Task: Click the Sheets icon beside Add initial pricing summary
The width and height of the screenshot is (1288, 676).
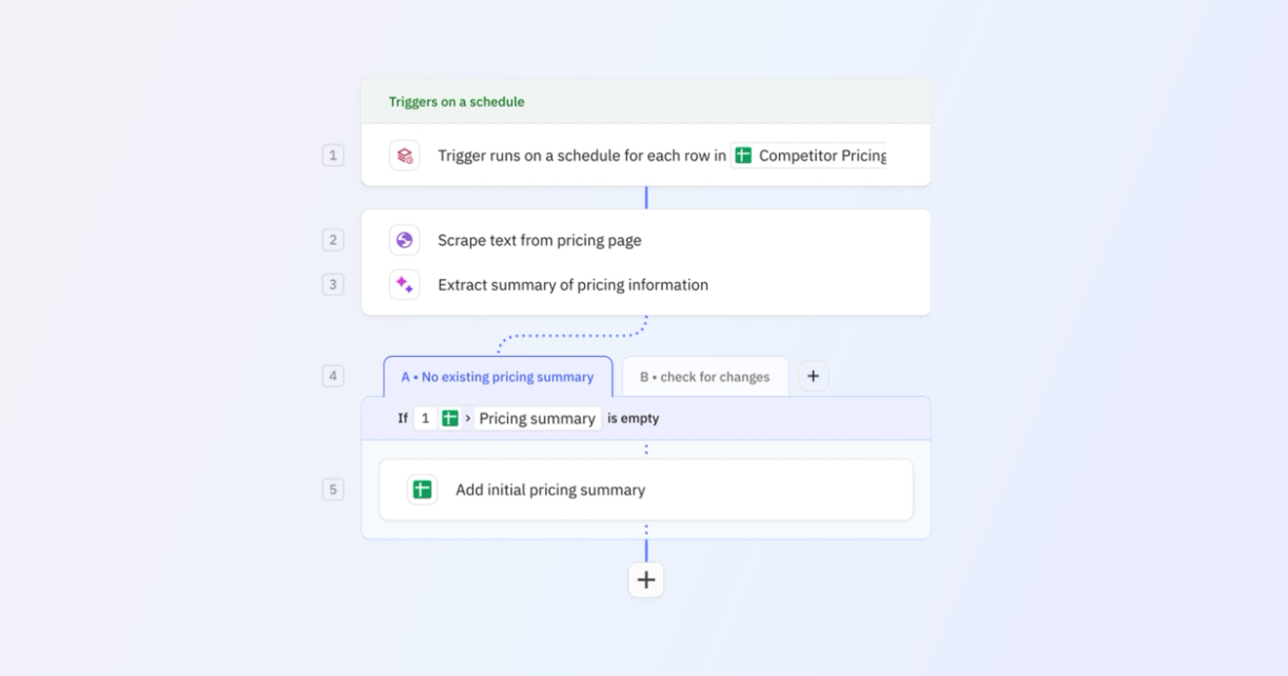Action: click(x=422, y=490)
